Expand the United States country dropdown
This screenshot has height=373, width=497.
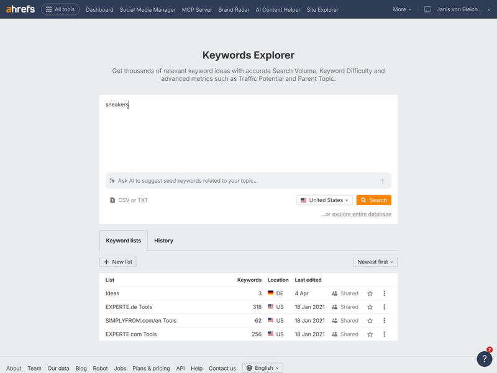click(x=324, y=200)
